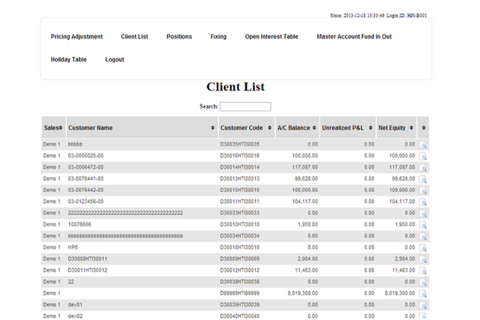
Task: Open details icon for D30034HTI30034 row
Action: (423, 237)
